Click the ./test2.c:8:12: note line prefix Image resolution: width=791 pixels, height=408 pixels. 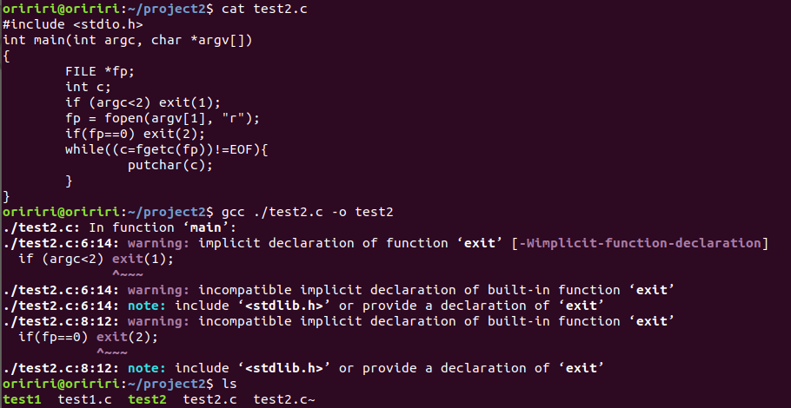pyautogui.click(x=61, y=368)
